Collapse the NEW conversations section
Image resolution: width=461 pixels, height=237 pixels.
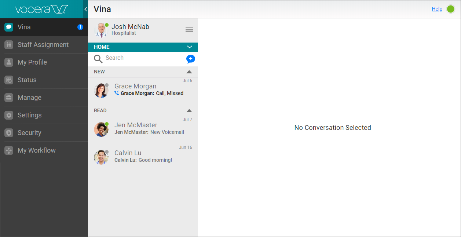pos(189,72)
